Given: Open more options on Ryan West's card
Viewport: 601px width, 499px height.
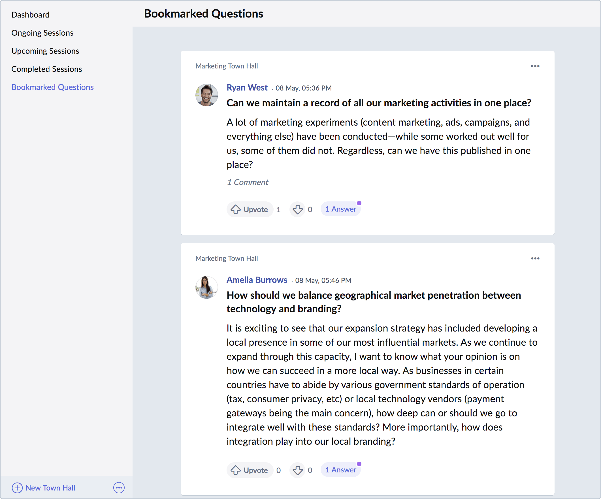Looking at the screenshot, I should point(535,66).
